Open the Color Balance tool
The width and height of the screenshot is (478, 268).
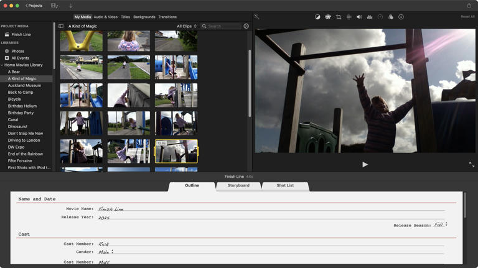(317, 17)
